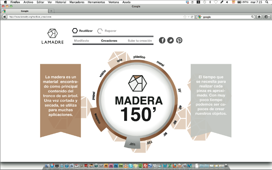272x170 pixels.
Task: Bookmark the page with the star icon
Action: click(185, 17)
